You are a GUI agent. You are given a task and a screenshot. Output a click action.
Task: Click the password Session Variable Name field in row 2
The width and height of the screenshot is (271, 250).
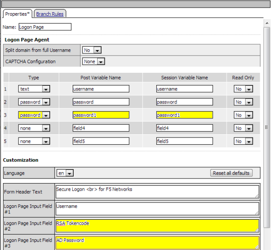(184, 102)
